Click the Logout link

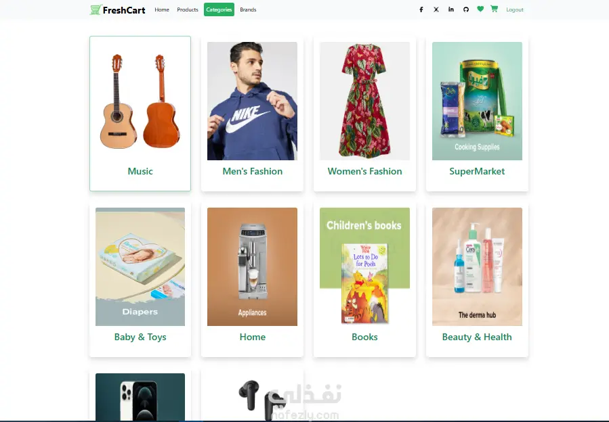515,9
